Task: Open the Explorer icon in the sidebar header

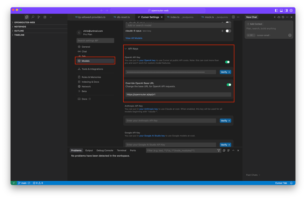Action: (27, 17)
